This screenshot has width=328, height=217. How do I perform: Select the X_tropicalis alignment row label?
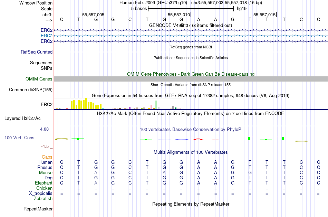(x=41, y=194)
